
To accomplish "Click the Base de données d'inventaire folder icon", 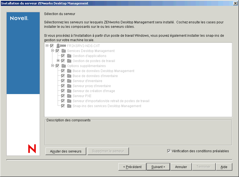I will click(69, 75).
